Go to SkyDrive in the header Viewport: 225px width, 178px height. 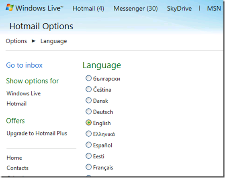(179, 8)
